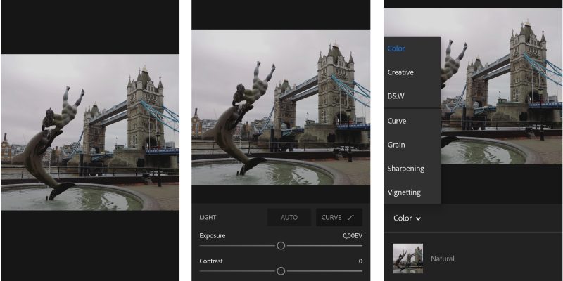This screenshot has width=563, height=281.
Task: Open the tone CURVE editor button
Action: click(339, 217)
